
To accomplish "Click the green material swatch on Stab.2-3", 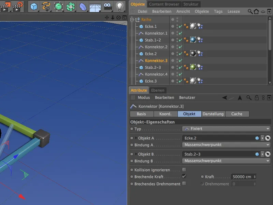I will pos(193,67).
